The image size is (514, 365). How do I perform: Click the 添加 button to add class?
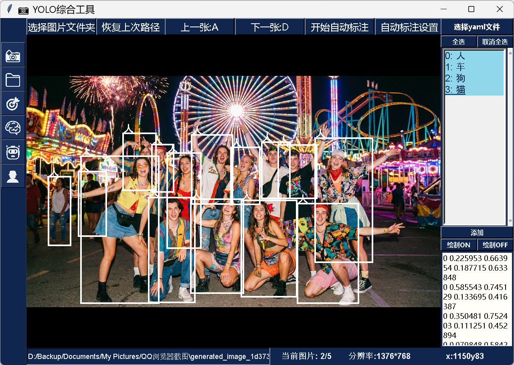(477, 233)
